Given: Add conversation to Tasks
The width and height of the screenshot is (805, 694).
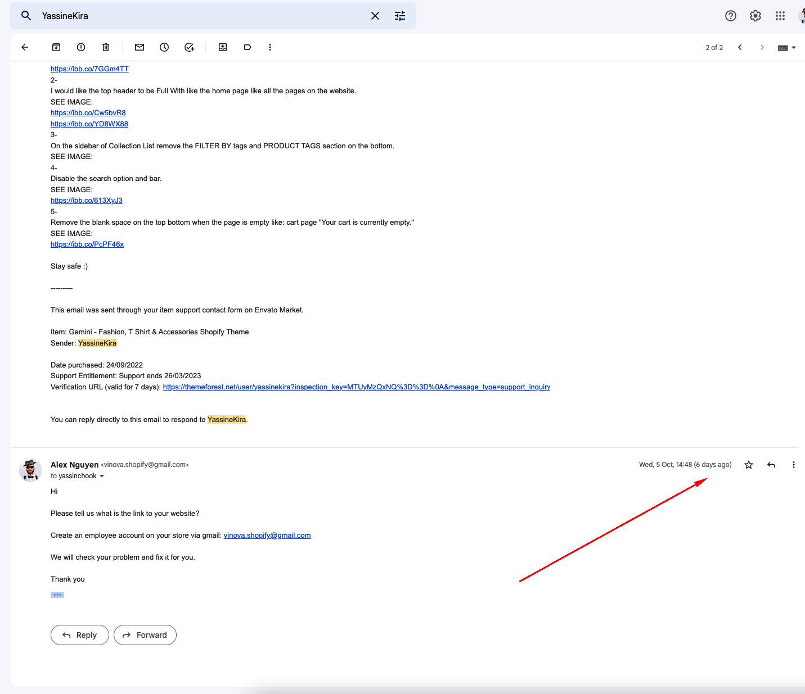Looking at the screenshot, I should (190, 47).
